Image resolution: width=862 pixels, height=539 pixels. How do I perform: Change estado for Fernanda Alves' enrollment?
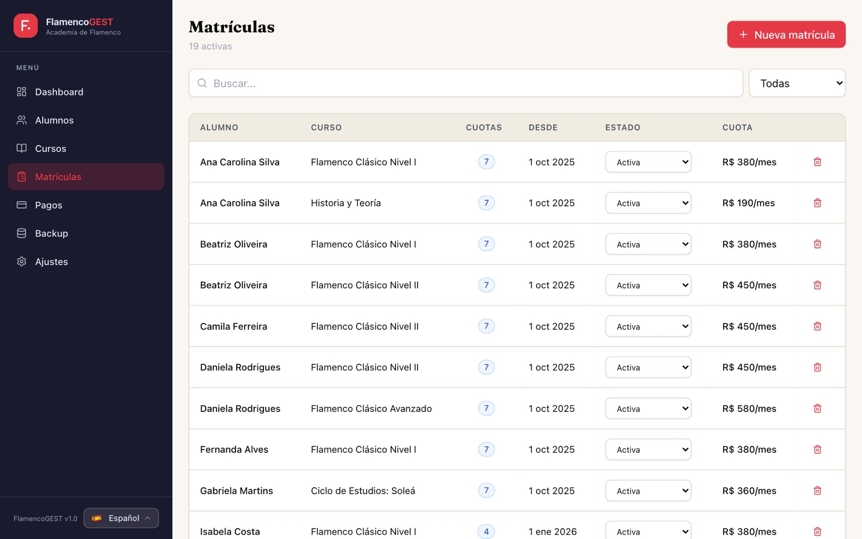(648, 450)
